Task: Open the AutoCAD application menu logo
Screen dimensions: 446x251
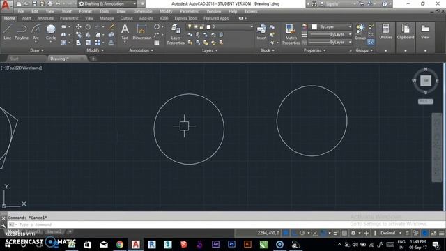Action: (x=6, y=6)
